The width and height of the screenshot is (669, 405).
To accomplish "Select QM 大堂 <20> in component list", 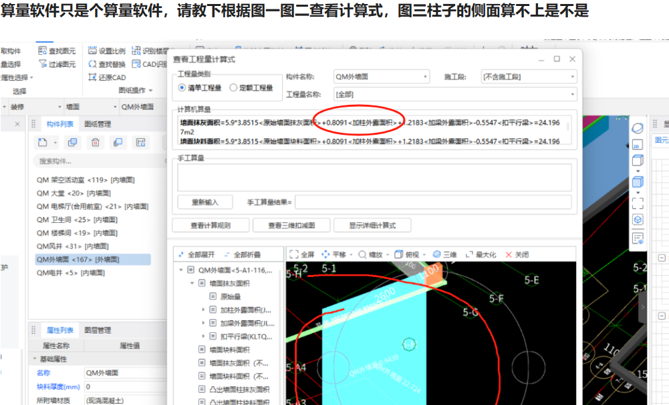I will click(74, 193).
